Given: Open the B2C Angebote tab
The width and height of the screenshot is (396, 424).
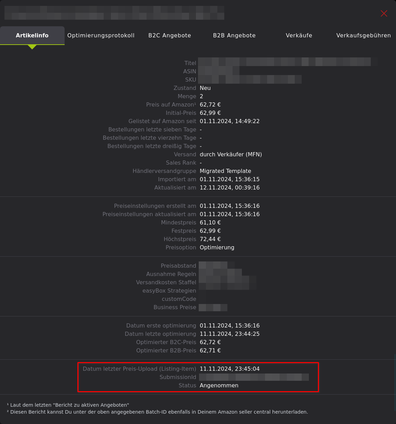Looking at the screenshot, I should [170, 35].
